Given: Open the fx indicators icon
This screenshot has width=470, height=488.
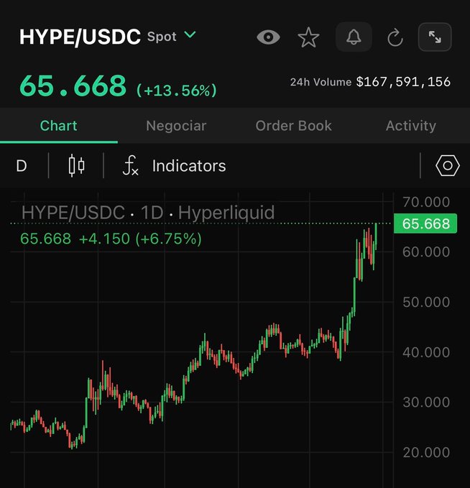Looking at the screenshot, I should [130, 165].
